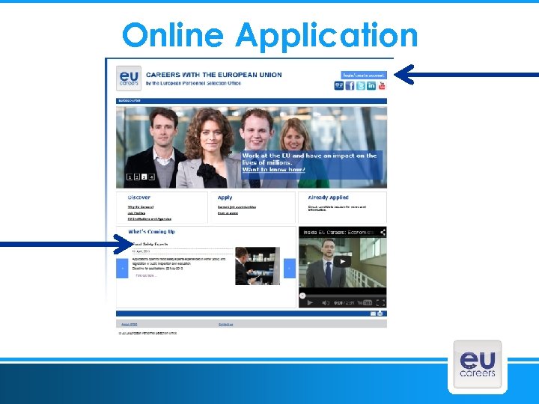Show the previous What's Coming Up item
Screen dimensions: 539x404
pyautogui.click(x=122, y=269)
